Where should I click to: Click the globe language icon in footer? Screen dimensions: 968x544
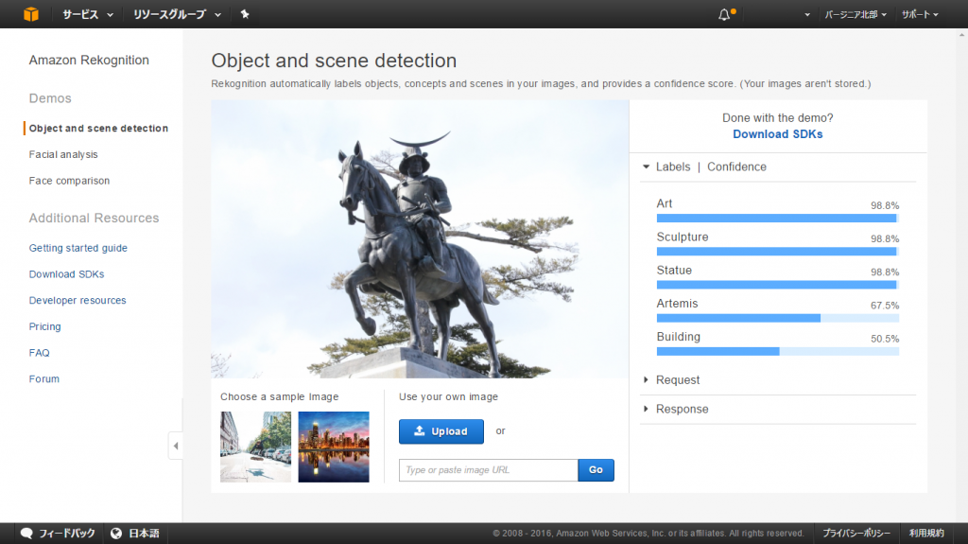click(116, 533)
